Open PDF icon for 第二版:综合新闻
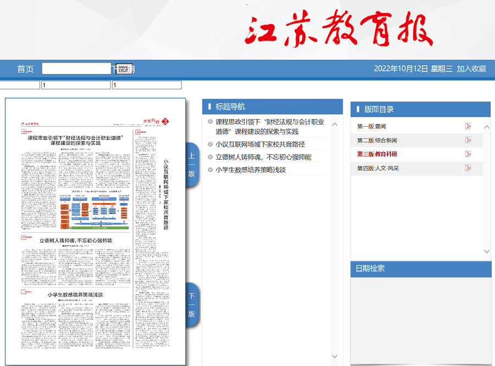 [468, 140]
